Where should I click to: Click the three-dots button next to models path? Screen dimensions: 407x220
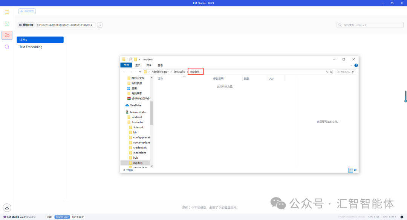pos(99,25)
